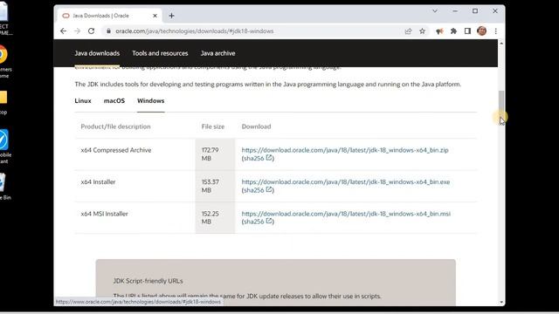Open the Recycle Bin desktop icon

click(3, 186)
